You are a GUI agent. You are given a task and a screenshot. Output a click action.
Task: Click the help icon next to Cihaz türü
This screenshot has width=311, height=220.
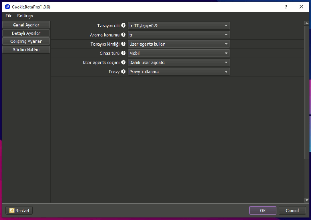123,53
